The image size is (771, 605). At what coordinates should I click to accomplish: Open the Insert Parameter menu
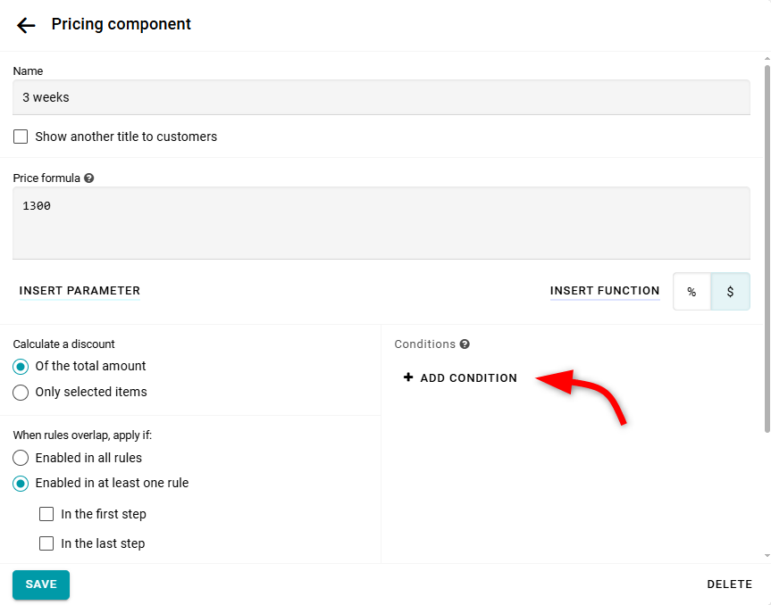(80, 291)
